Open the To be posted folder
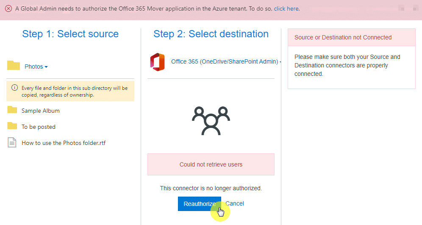The image size is (422, 225). click(39, 127)
